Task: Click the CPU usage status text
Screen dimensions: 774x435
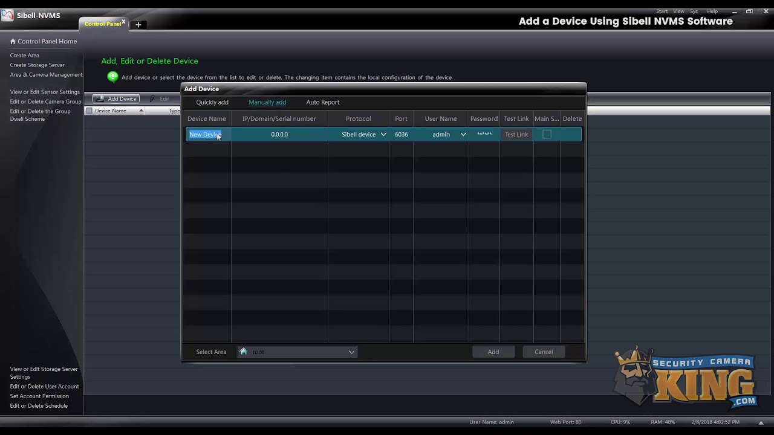Action: (x=620, y=422)
